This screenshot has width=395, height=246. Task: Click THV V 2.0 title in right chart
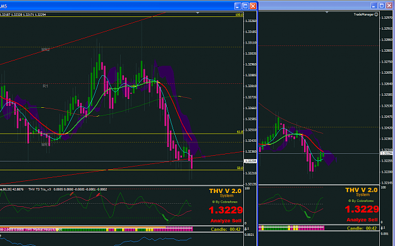(362, 190)
